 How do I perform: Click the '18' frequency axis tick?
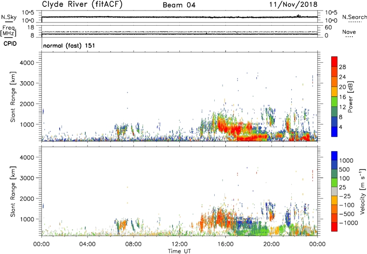click(x=30, y=28)
